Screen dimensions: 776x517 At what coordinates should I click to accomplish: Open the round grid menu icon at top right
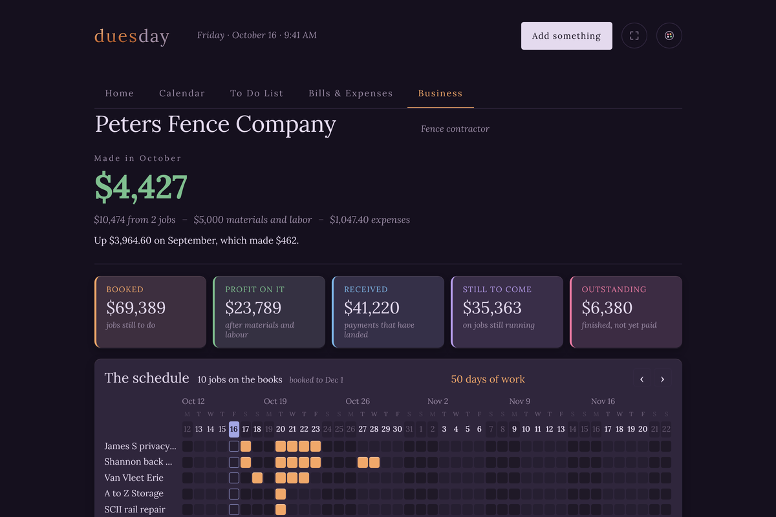coord(669,36)
